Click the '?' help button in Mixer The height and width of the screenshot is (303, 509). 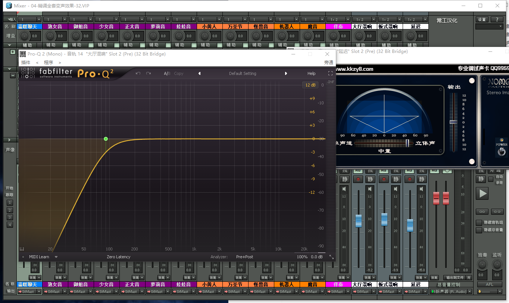[496, 20]
